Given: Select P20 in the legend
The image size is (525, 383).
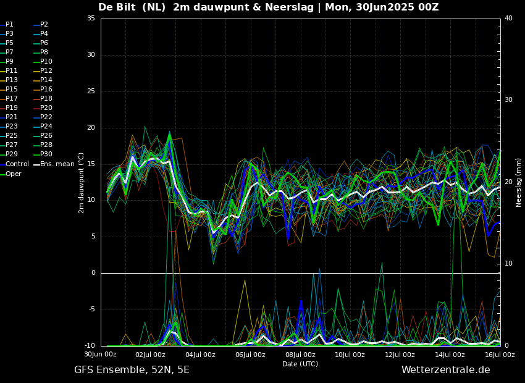Looking at the screenshot, I should pos(43,108).
